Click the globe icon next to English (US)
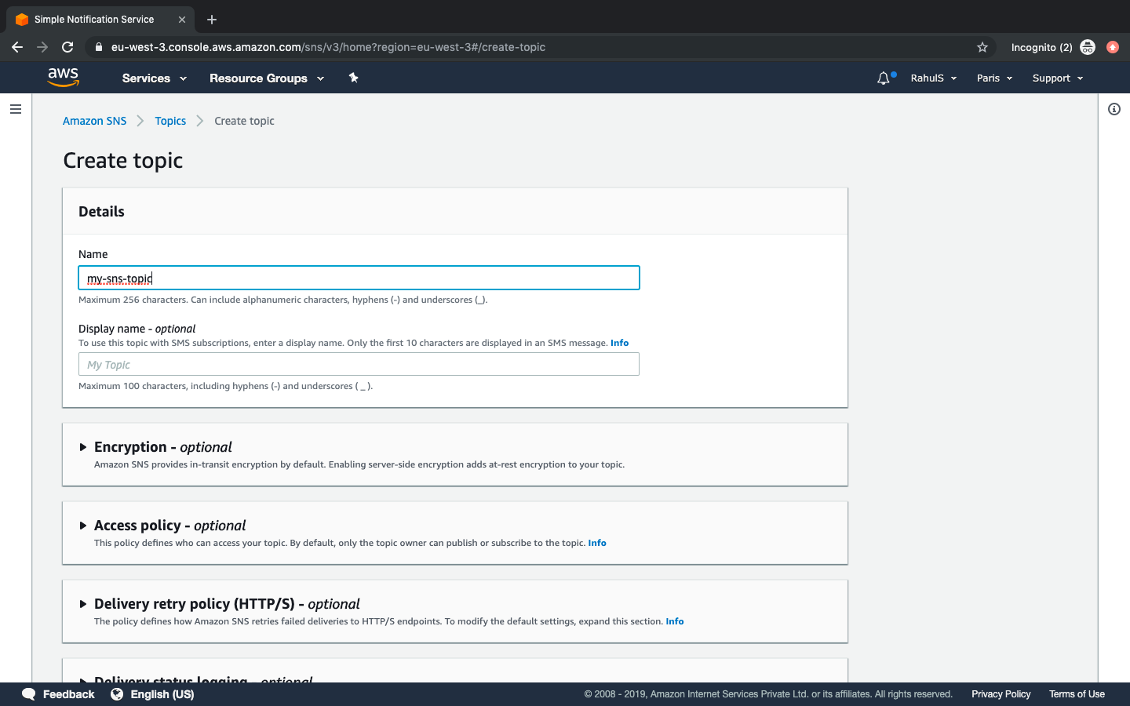Screen dimensions: 1130x706 [116, 694]
